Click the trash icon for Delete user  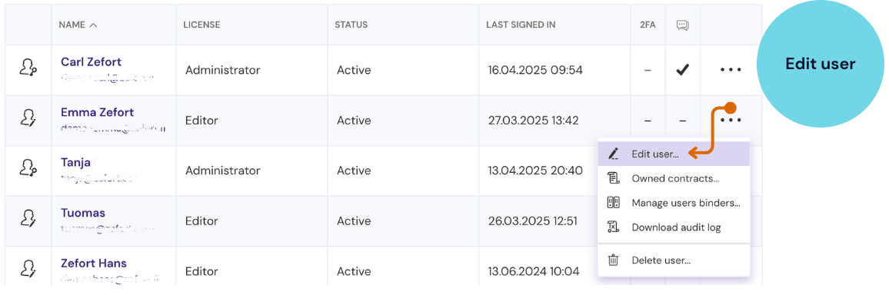point(614,260)
